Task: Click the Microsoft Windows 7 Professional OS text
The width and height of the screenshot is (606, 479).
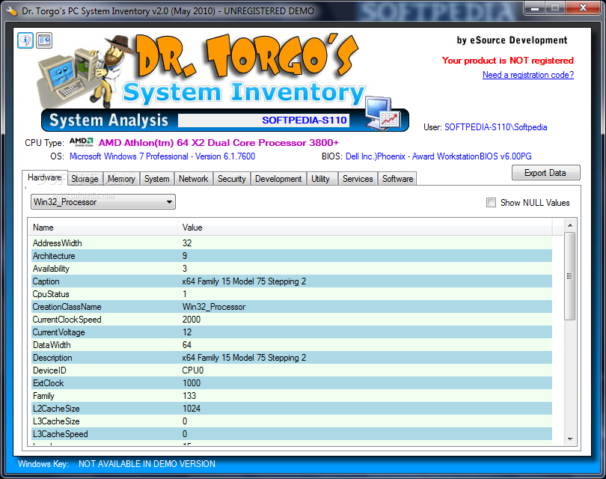Action: pyautogui.click(x=162, y=156)
